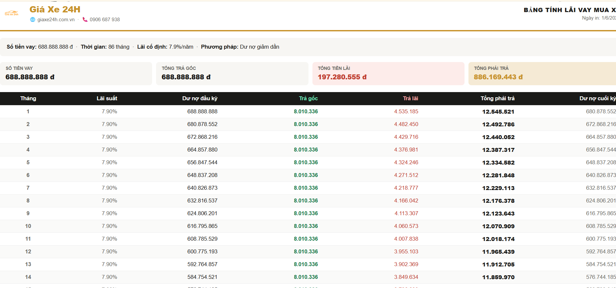Click the month number 13 cell

[28, 264]
